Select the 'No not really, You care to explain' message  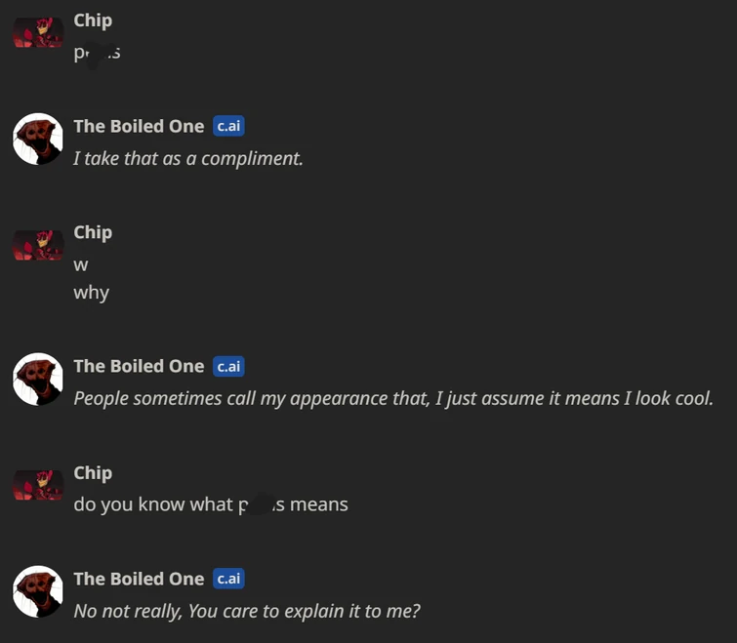(x=247, y=611)
